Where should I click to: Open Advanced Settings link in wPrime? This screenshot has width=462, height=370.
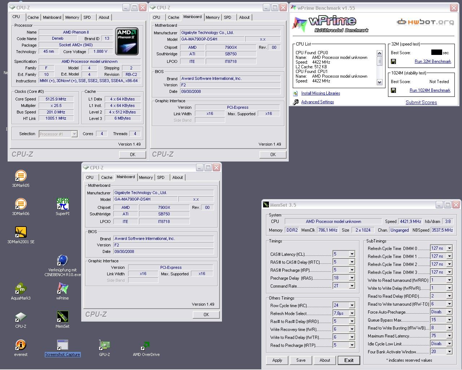(x=318, y=102)
